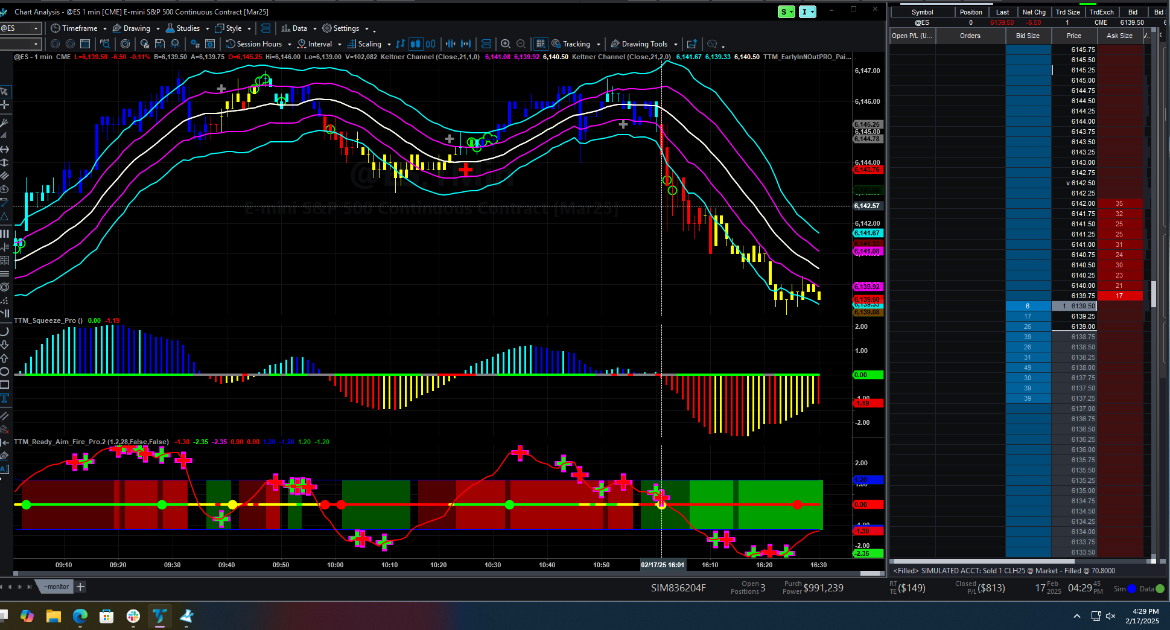Click the zoom in magnifier icon

tap(506, 44)
